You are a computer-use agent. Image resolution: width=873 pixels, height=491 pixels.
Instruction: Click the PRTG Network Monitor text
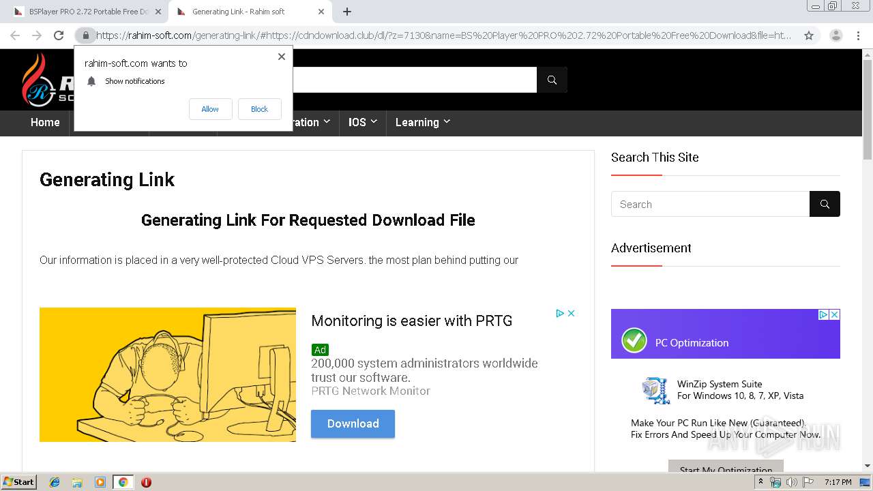pyautogui.click(x=370, y=391)
